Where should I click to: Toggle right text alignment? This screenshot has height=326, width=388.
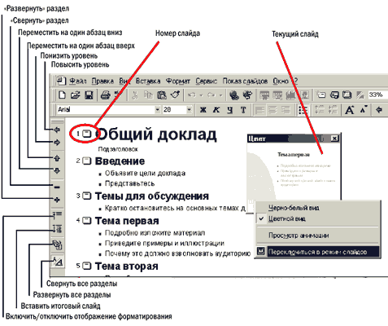click(286, 110)
